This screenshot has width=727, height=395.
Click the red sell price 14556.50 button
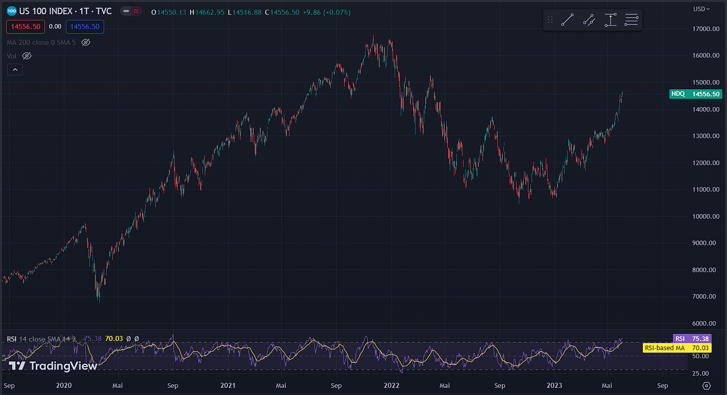pos(26,27)
